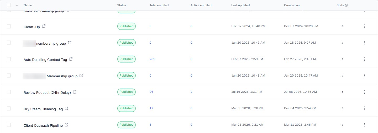Open the Clean-Up workflow name
The height and width of the screenshot is (133, 378).
click(32, 27)
